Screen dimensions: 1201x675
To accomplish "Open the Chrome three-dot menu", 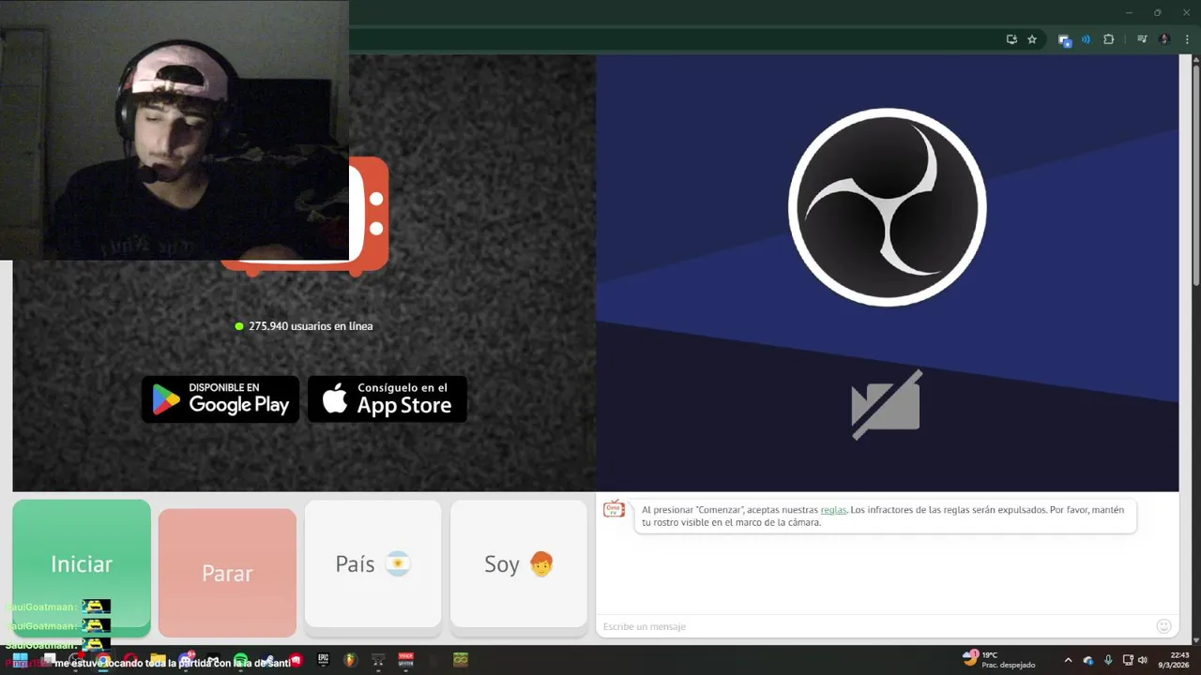I will coord(1187,39).
